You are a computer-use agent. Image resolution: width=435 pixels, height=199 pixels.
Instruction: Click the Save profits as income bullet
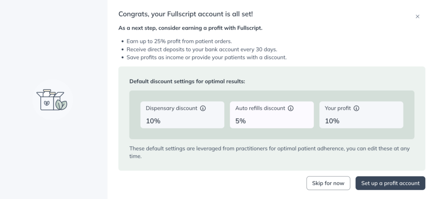[207, 57]
